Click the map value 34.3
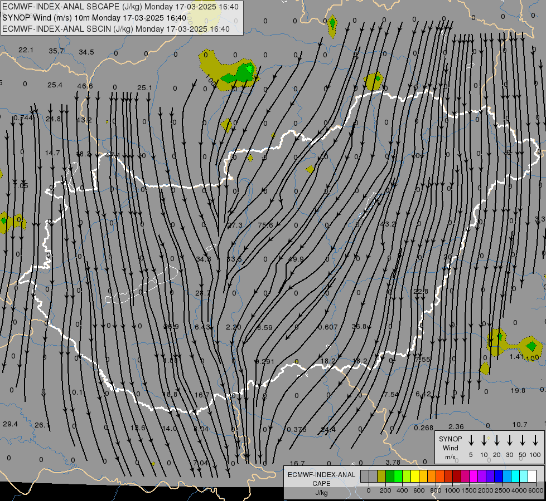This screenshot has height=501, width=546. 204,259
